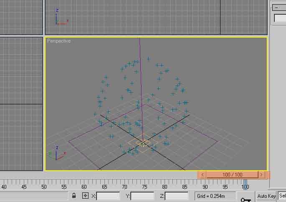This screenshot has width=286, height=202.
Task: Enable the Auto Key animation button
Action: [x=266, y=196]
